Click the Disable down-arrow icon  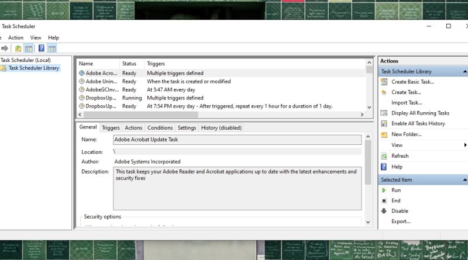(384, 211)
